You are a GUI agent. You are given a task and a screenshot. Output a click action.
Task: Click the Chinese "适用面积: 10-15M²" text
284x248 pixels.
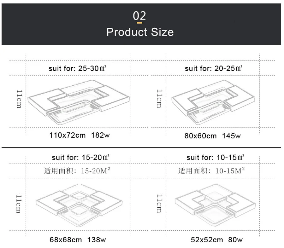[x=212, y=171]
